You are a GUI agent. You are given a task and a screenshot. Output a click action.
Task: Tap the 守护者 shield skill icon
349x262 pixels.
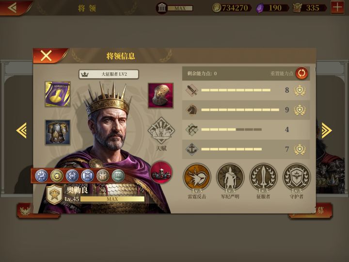[x=297, y=178]
